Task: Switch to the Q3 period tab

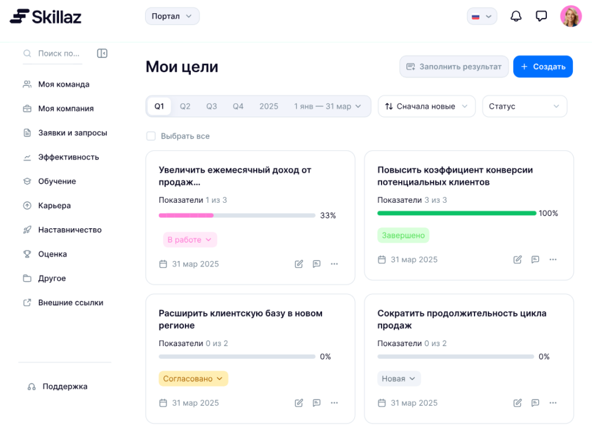Action: (x=212, y=106)
